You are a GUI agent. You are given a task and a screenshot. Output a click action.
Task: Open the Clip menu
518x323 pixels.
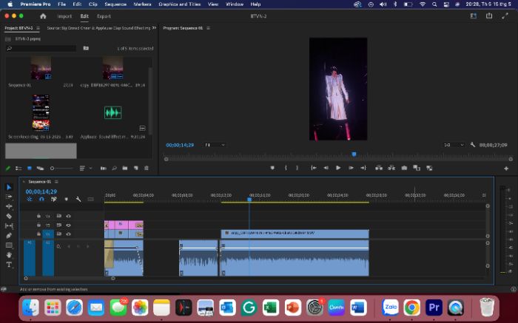pyautogui.click(x=92, y=4)
